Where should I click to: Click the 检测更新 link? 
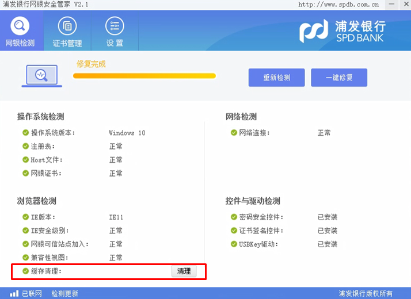pyautogui.click(x=64, y=293)
